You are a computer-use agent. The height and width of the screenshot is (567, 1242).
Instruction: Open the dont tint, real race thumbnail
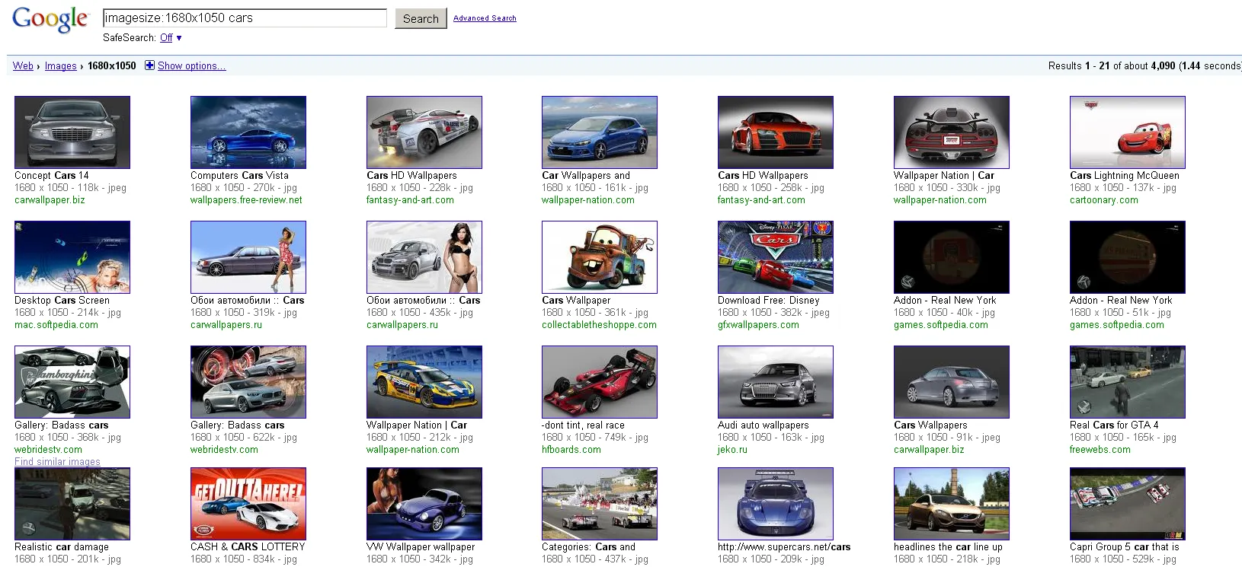600,382
